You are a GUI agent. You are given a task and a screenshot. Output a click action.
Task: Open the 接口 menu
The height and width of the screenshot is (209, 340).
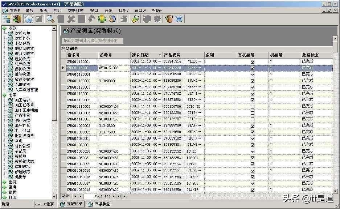[x=94, y=10]
